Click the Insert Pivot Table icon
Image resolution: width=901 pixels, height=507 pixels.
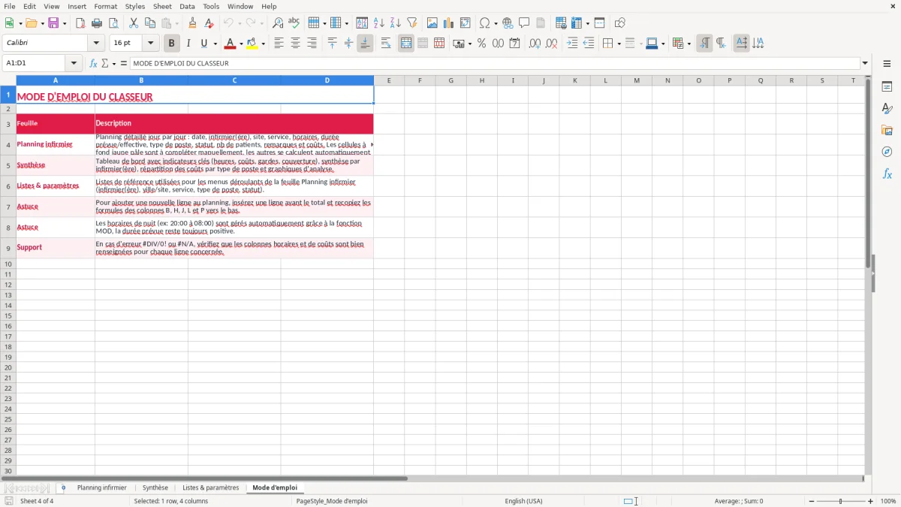(466, 23)
